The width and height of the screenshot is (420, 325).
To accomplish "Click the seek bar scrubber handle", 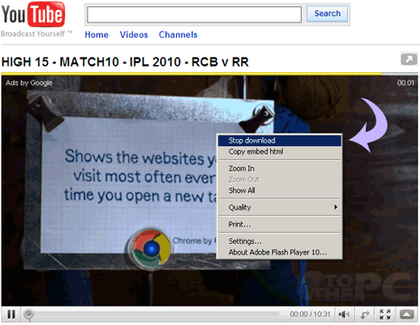I will click(29, 314).
